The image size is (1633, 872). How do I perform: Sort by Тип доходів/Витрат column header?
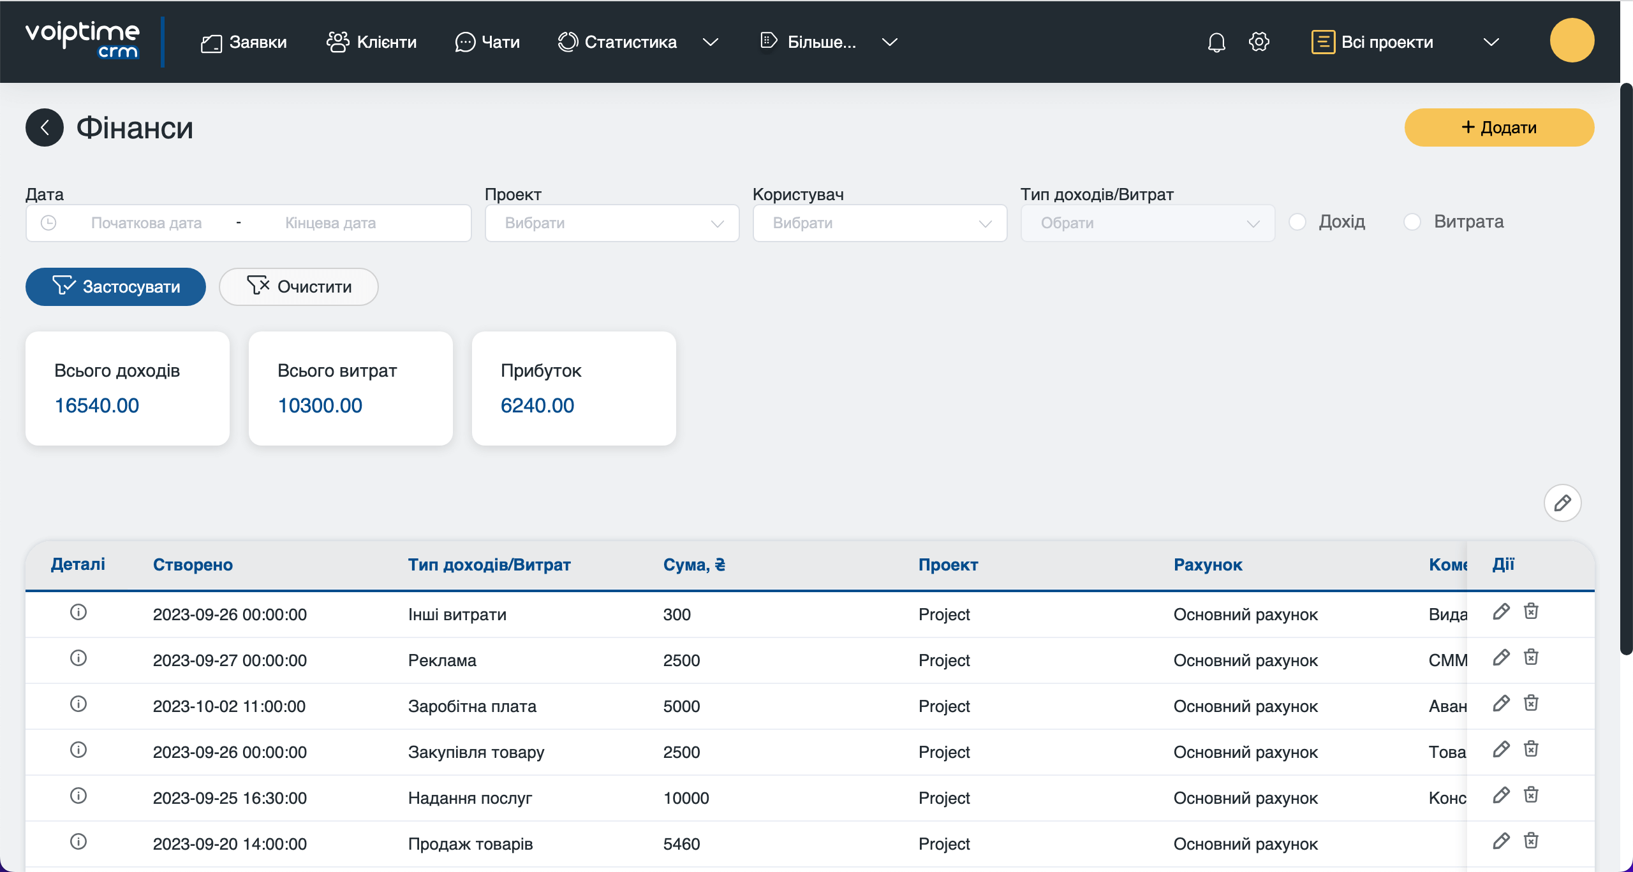tap(489, 565)
